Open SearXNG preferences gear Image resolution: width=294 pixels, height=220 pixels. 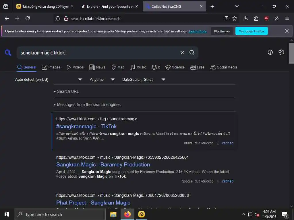coord(281,52)
